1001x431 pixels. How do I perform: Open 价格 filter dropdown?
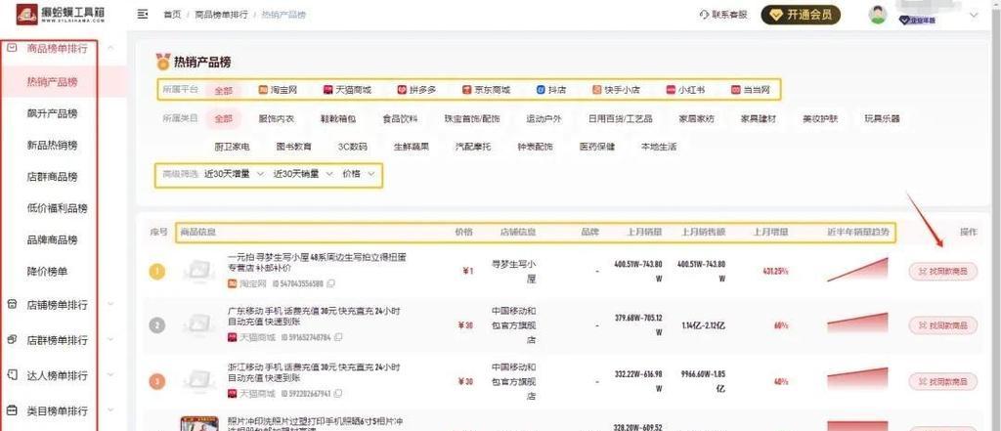[358, 174]
